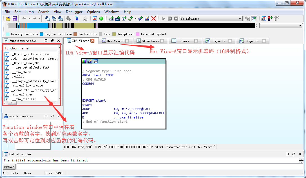This screenshot has height=178, width=306.
Task: Click the Python command input field
Action: click(160, 167)
